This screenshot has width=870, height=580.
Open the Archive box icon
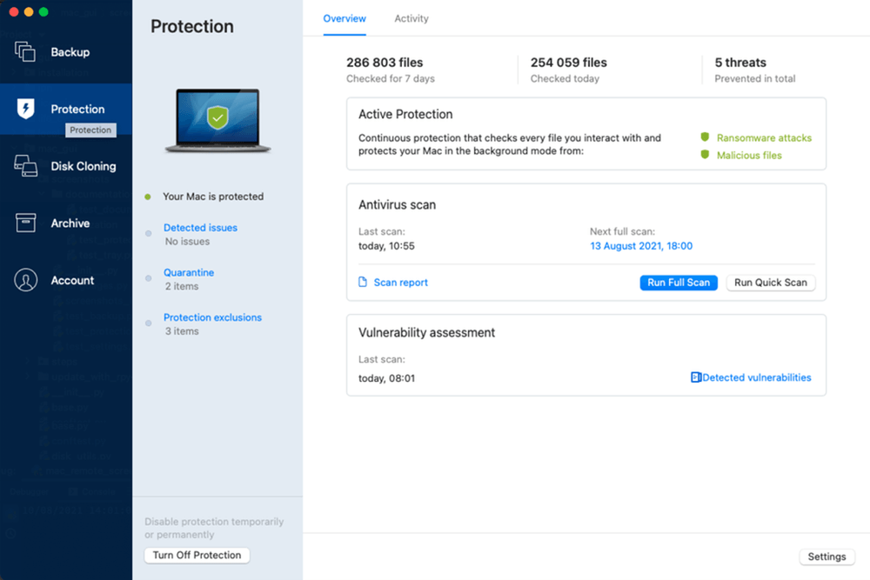(x=25, y=223)
